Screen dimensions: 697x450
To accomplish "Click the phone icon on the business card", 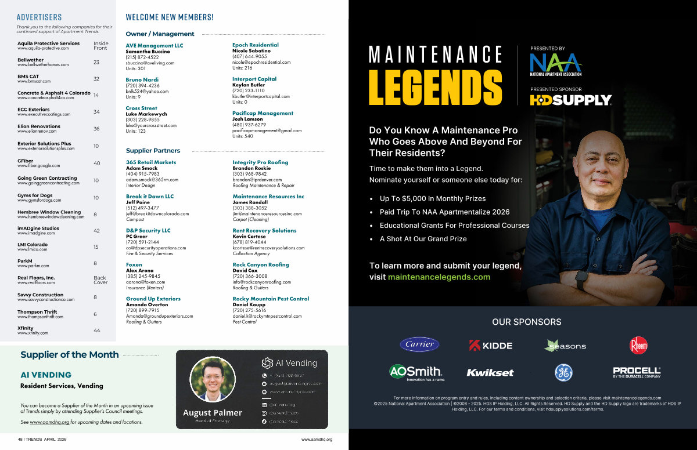I will click(x=264, y=375).
